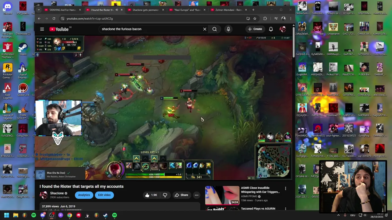
Task: Open Chrome media controls icon
Action: pos(276,19)
